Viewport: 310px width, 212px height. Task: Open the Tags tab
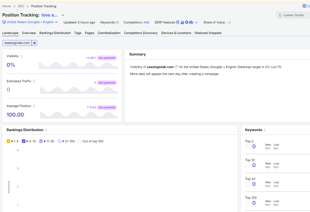78,33
